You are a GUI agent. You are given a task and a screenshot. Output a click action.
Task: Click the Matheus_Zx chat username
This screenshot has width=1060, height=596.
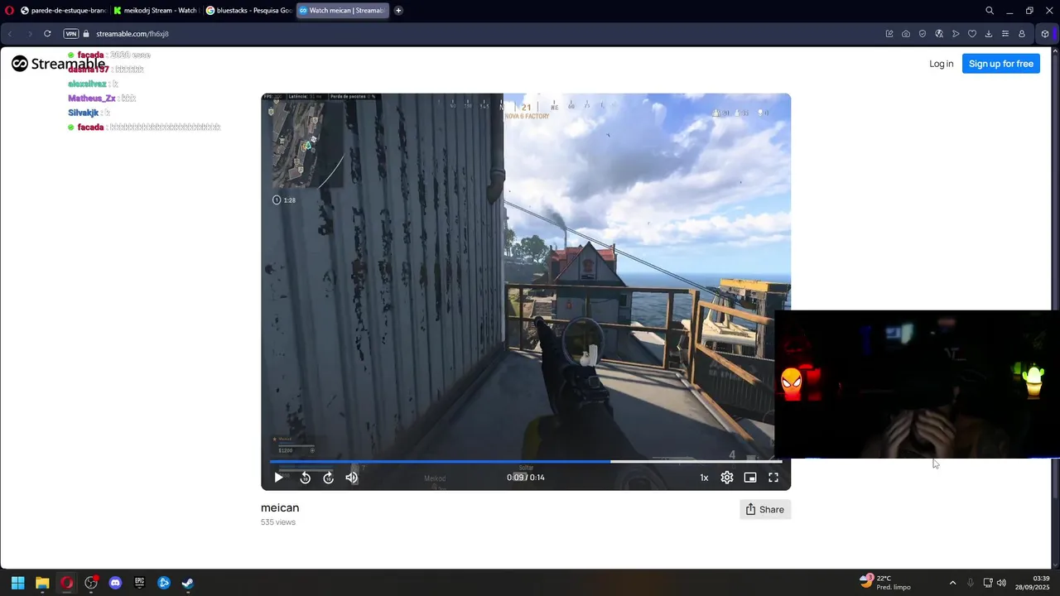coord(91,99)
